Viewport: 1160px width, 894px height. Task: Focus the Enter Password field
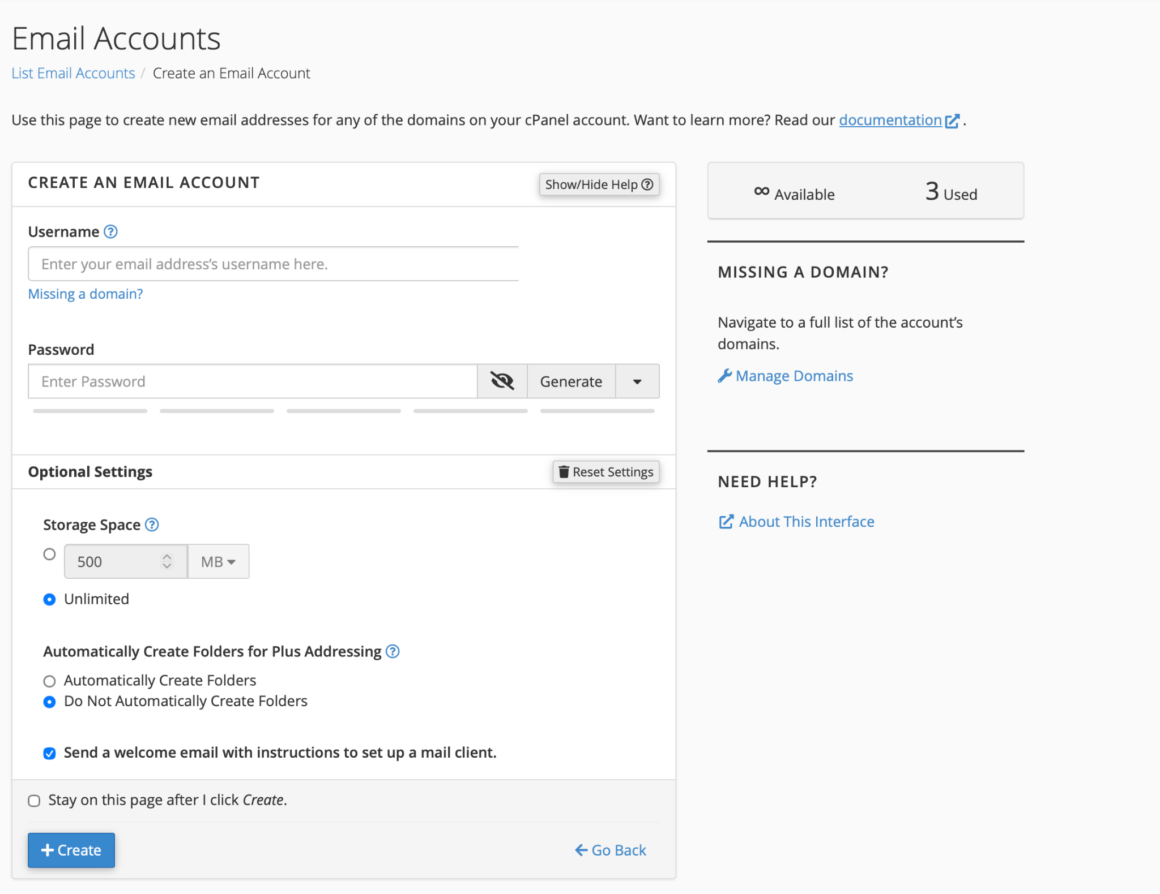(253, 381)
